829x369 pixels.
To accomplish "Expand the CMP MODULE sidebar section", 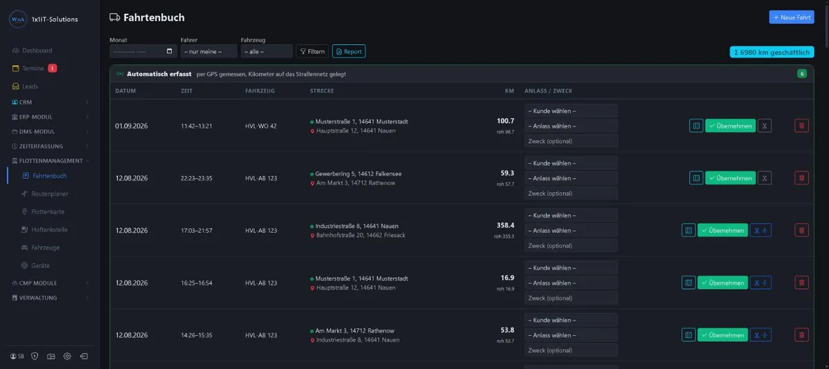I will 50,283.
